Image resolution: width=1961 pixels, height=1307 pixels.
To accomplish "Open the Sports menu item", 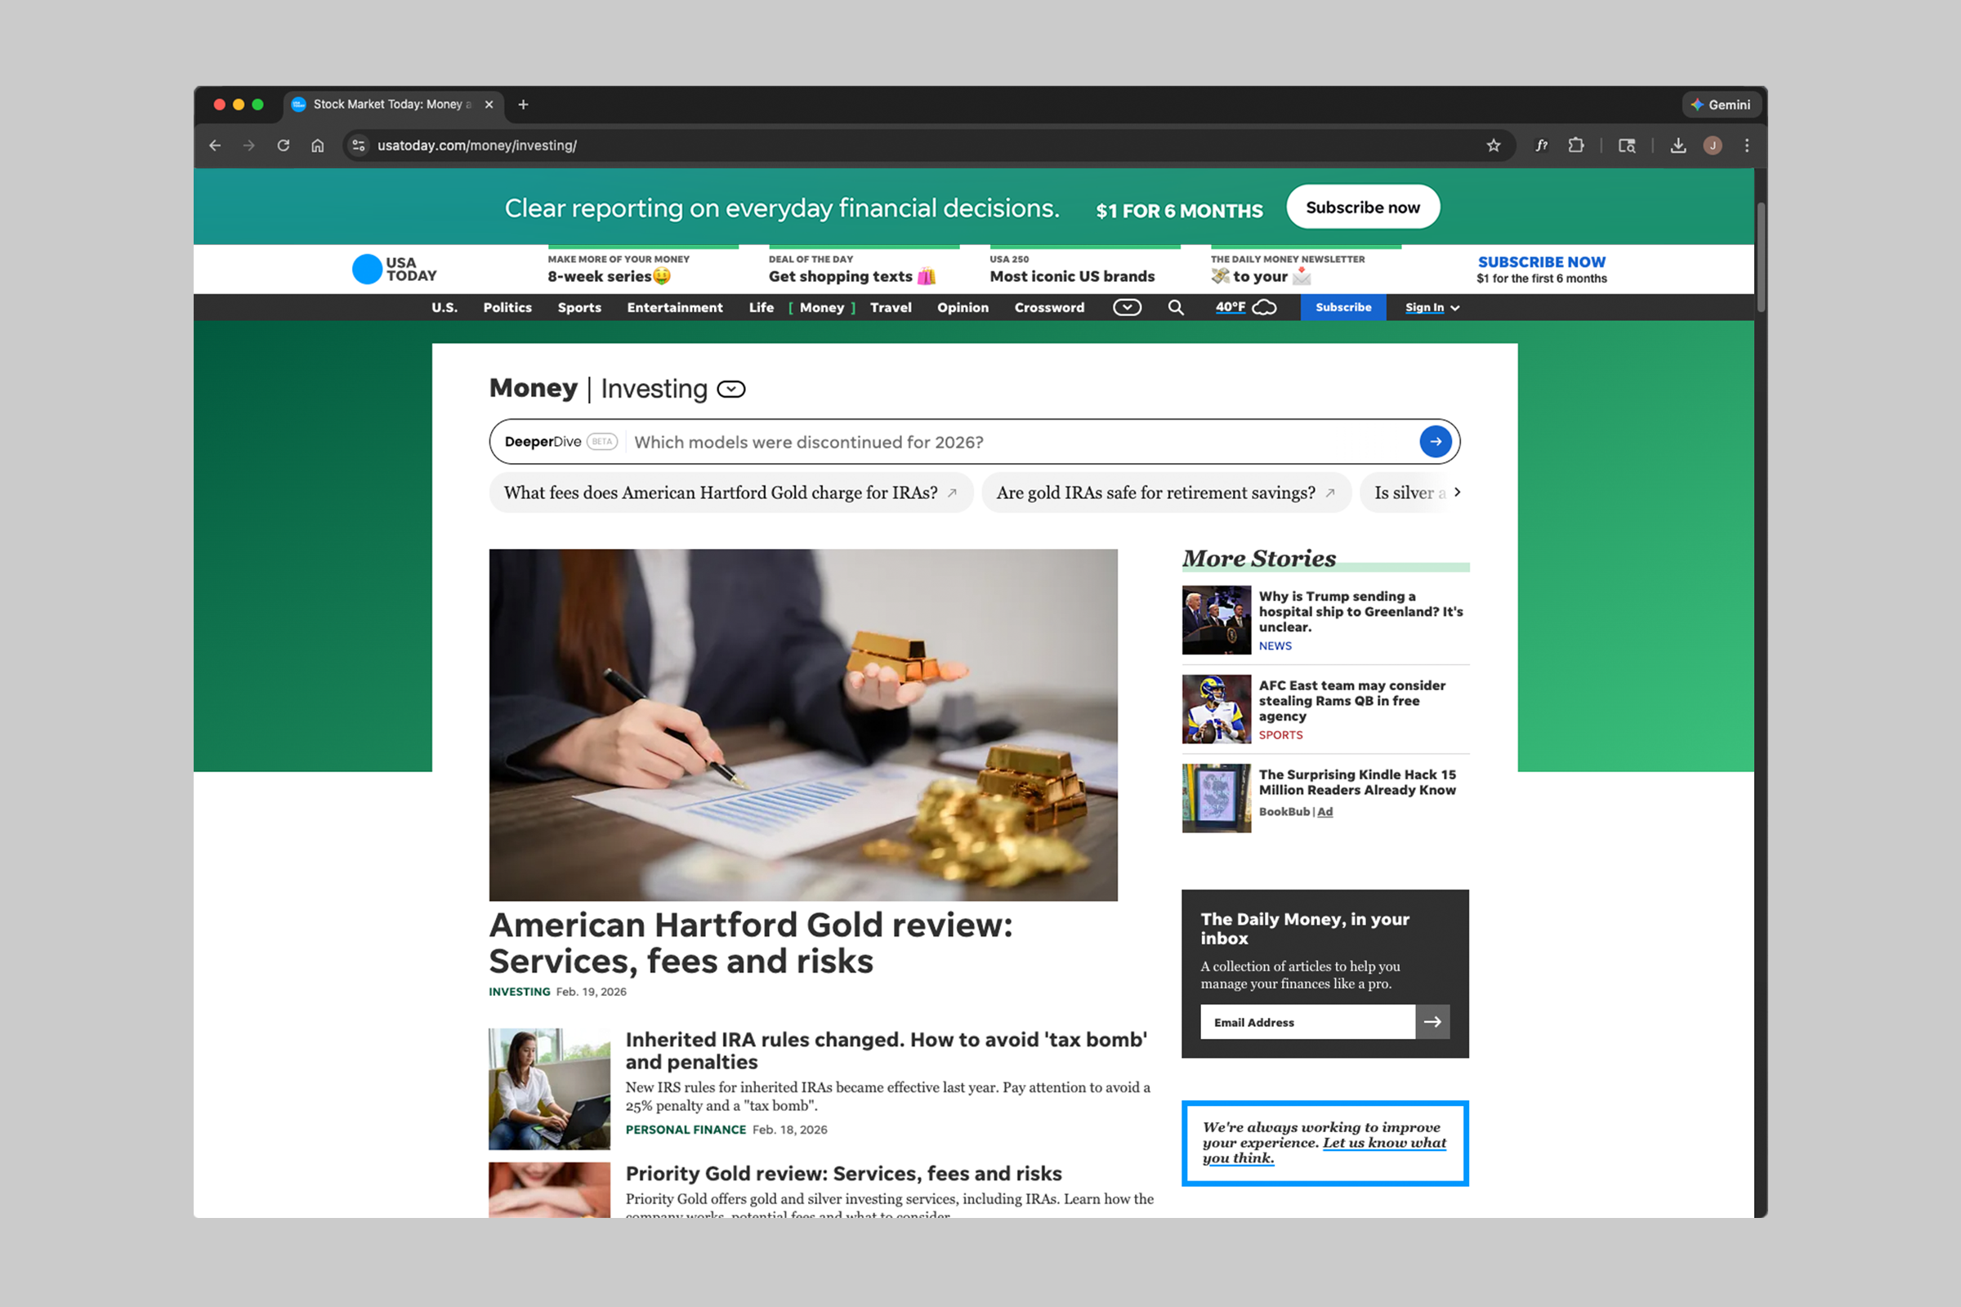I will click(x=578, y=308).
